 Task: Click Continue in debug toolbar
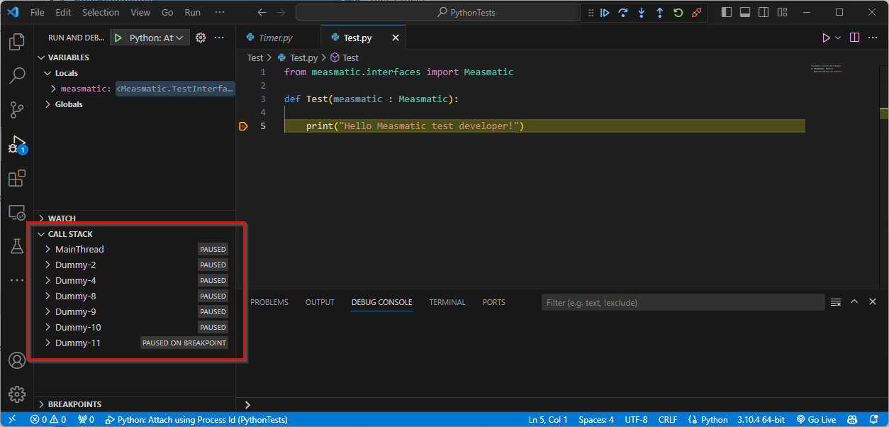(x=605, y=13)
